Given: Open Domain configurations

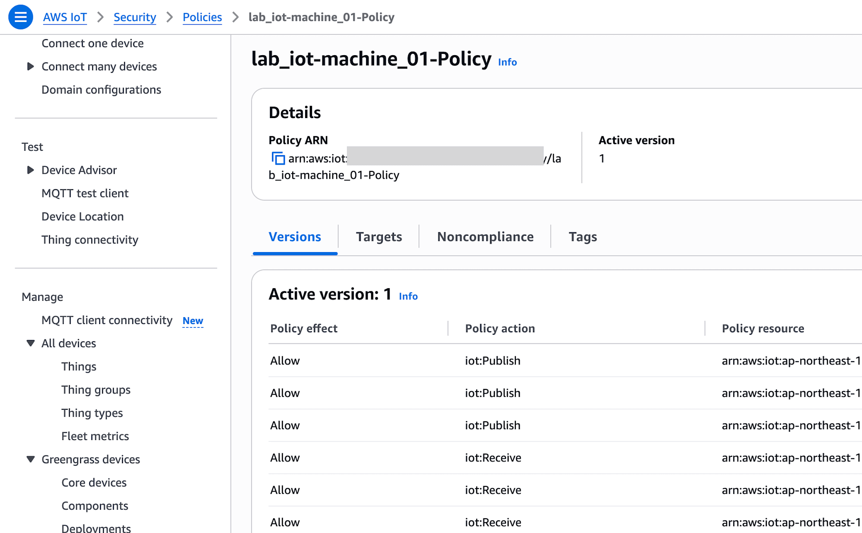Looking at the screenshot, I should tap(101, 90).
